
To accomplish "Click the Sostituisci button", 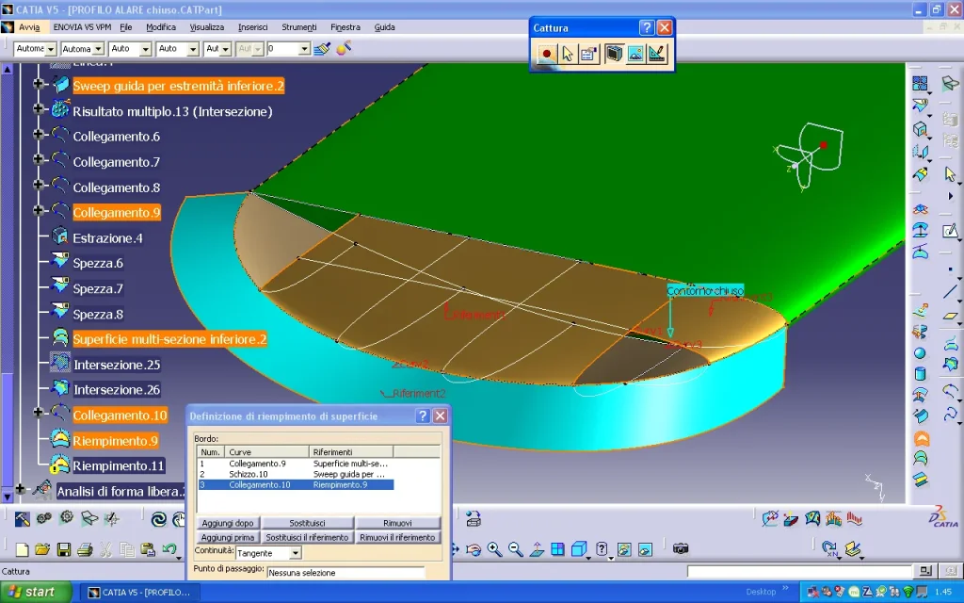I will point(307,523).
